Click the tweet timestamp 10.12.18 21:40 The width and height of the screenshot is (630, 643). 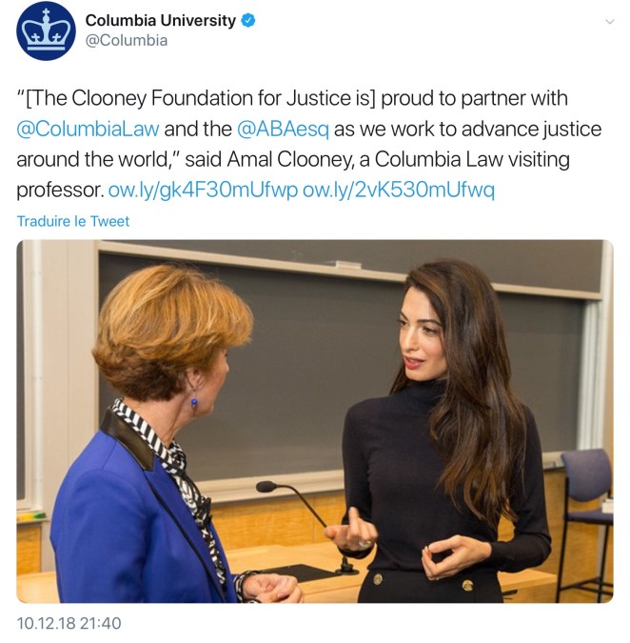[69, 623]
